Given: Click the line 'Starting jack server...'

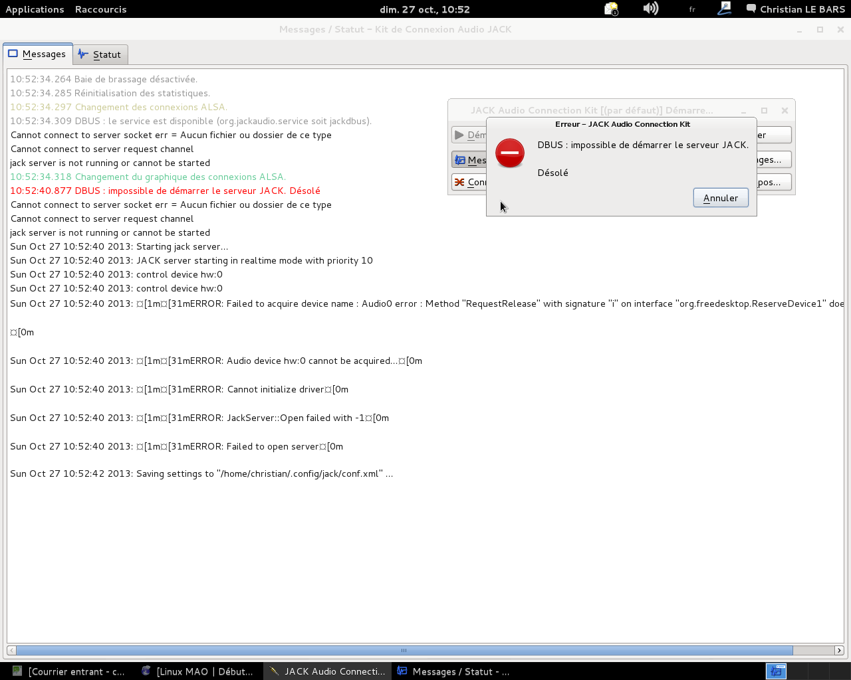Looking at the screenshot, I should pos(119,246).
